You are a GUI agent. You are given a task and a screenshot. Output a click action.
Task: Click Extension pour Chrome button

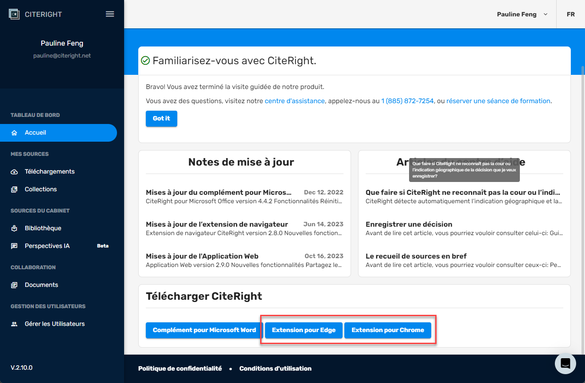[388, 330]
